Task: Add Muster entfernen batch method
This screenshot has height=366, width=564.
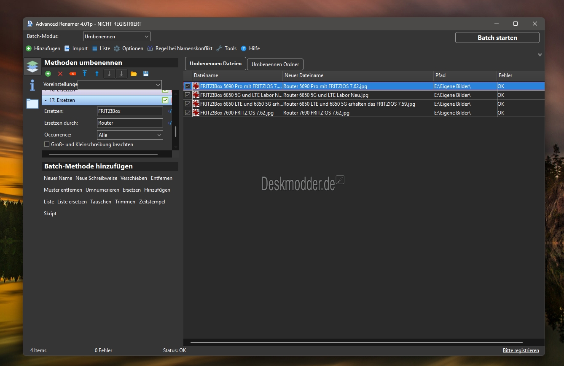Action: point(63,190)
